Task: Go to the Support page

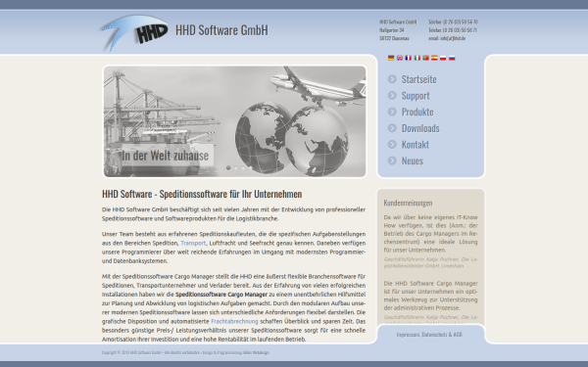Action: (x=416, y=96)
